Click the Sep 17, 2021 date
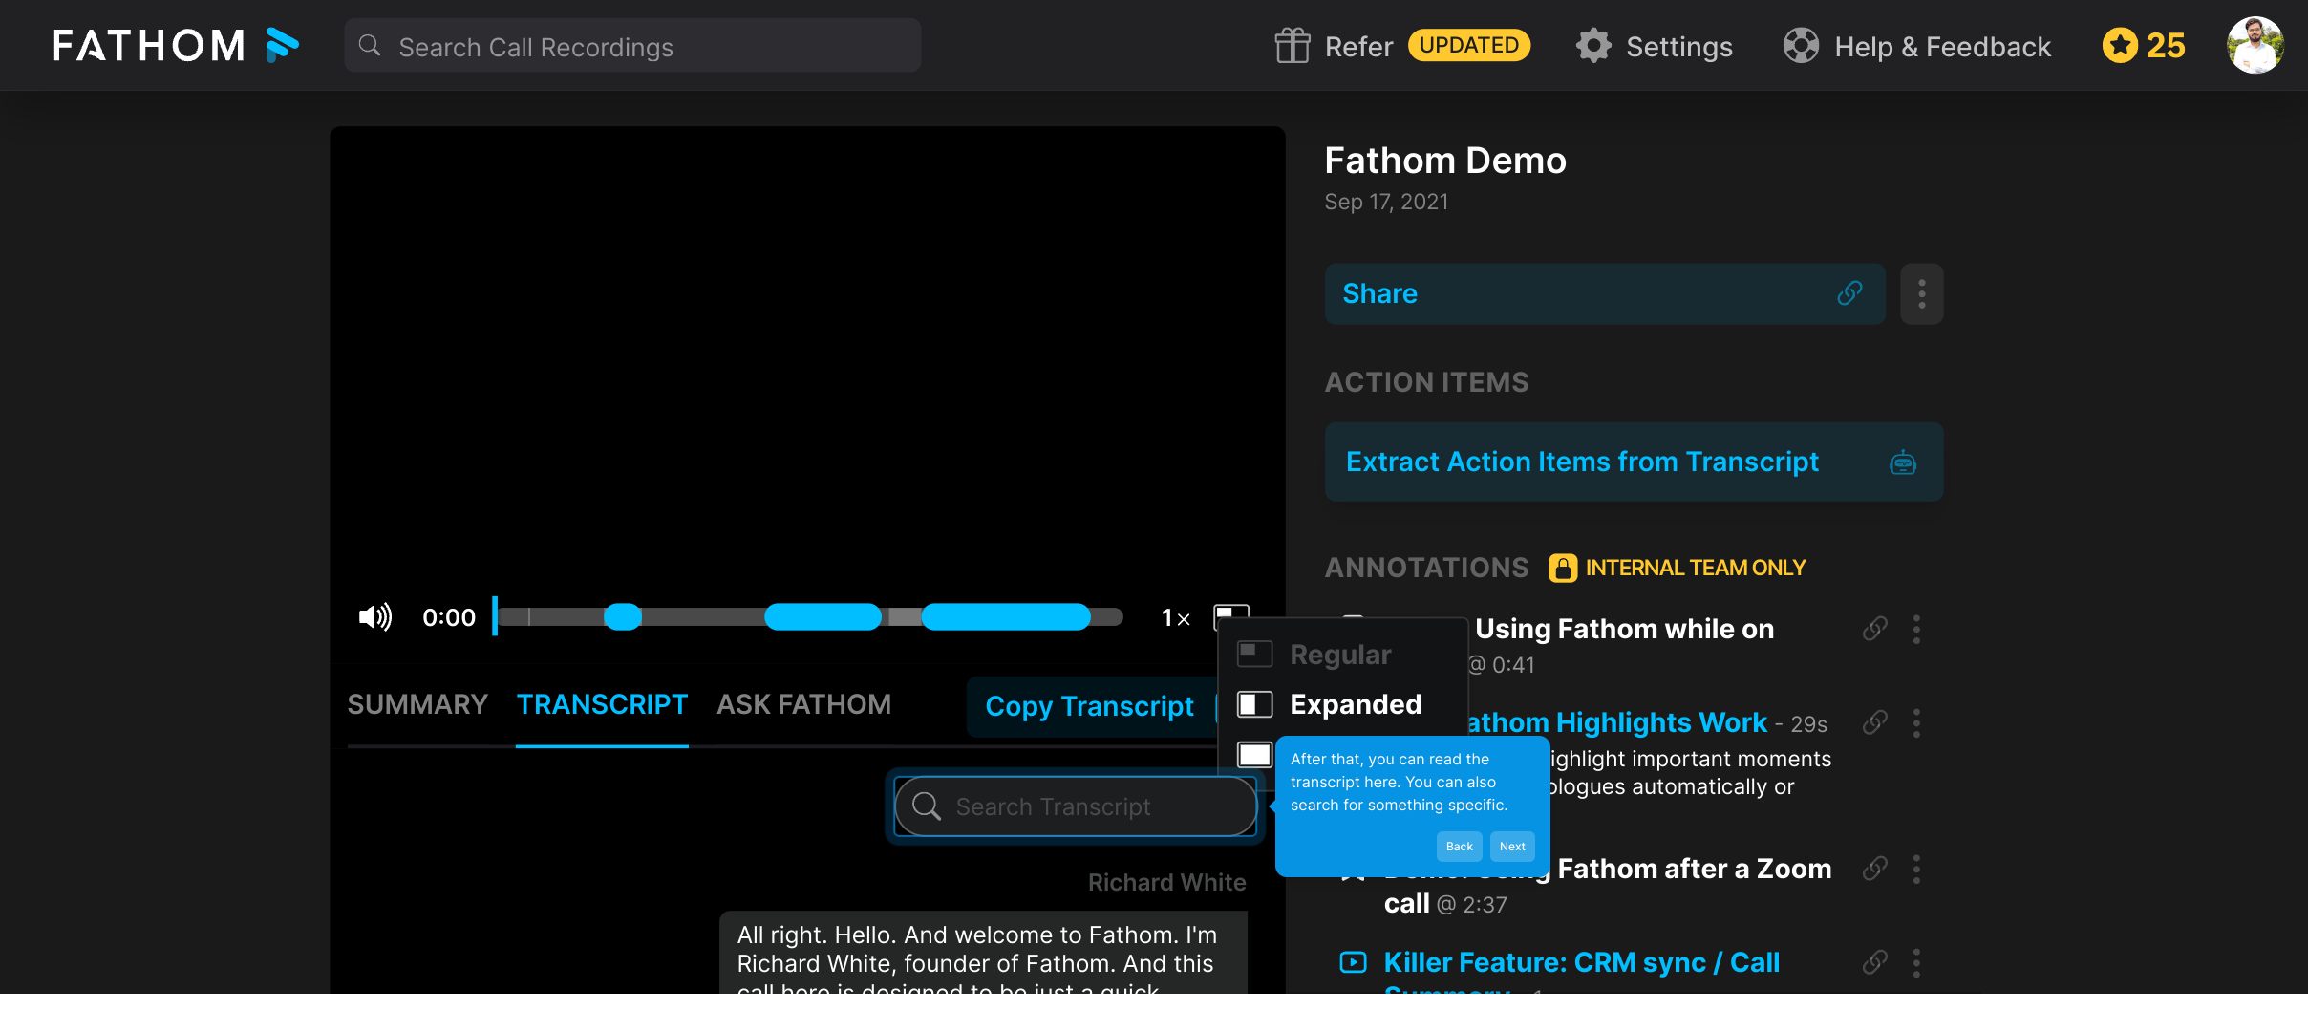The width and height of the screenshot is (2308, 1032). 1386,202
